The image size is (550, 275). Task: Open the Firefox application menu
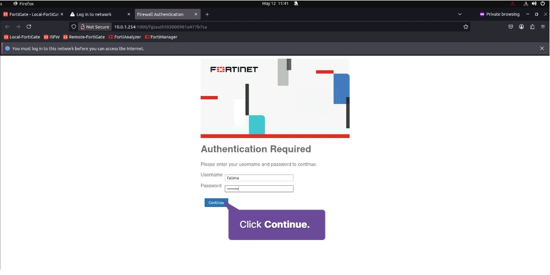tap(543, 27)
